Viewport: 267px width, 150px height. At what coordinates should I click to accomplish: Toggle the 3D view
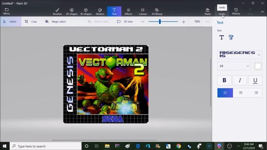(125, 22)
